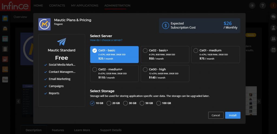Image resolution: width=277 pixels, height=134 pixels.
Task: Click the Infince logo
Action: coord(15,5)
